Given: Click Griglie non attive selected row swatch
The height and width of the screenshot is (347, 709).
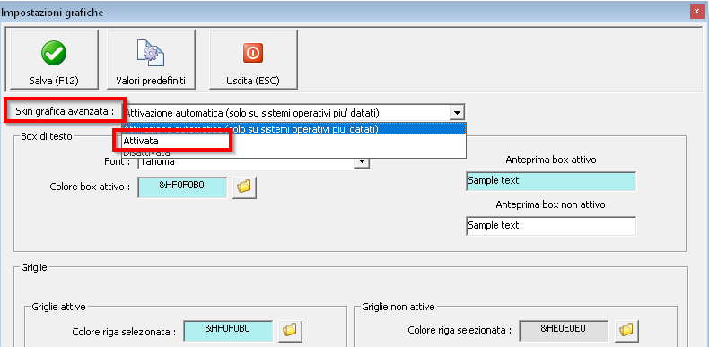Looking at the screenshot, I should (x=564, y=331).
